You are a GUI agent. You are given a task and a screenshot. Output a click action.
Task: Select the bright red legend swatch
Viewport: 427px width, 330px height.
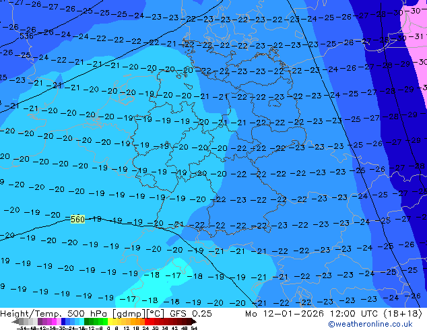[147, 321]
